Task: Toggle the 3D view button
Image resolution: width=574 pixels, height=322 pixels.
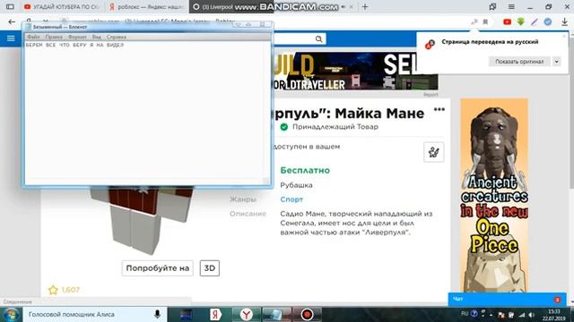Action: pos(210,268)
